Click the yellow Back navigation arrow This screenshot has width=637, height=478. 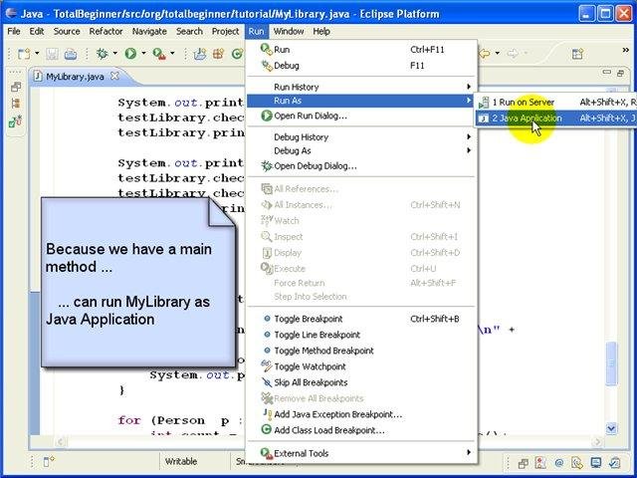tap(485, 53)
